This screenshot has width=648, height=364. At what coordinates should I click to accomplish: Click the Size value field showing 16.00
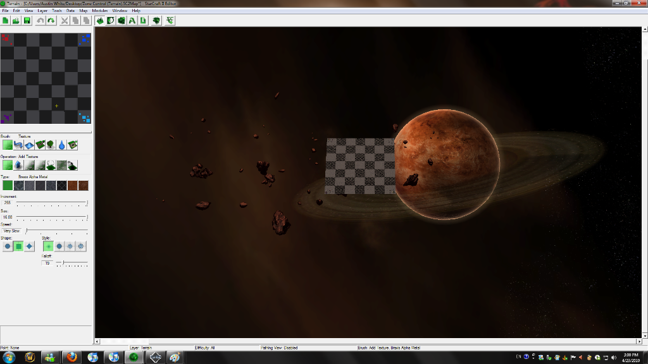[x=8, y=217]
